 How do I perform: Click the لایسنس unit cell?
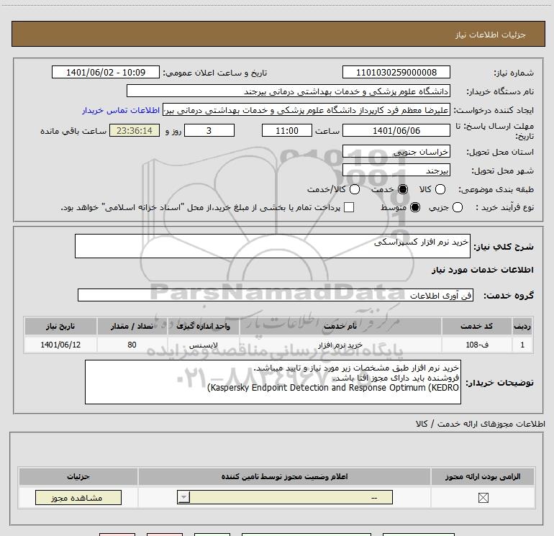(x=204, y=345)
